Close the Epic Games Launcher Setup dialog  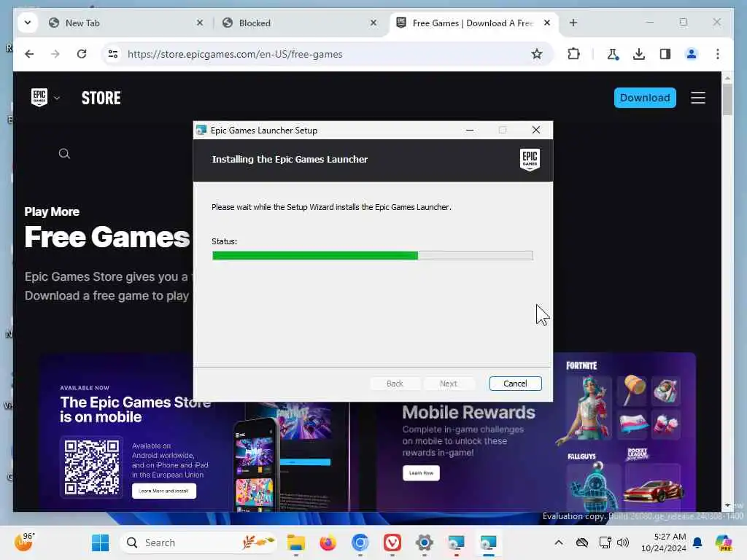coord(536,130)
